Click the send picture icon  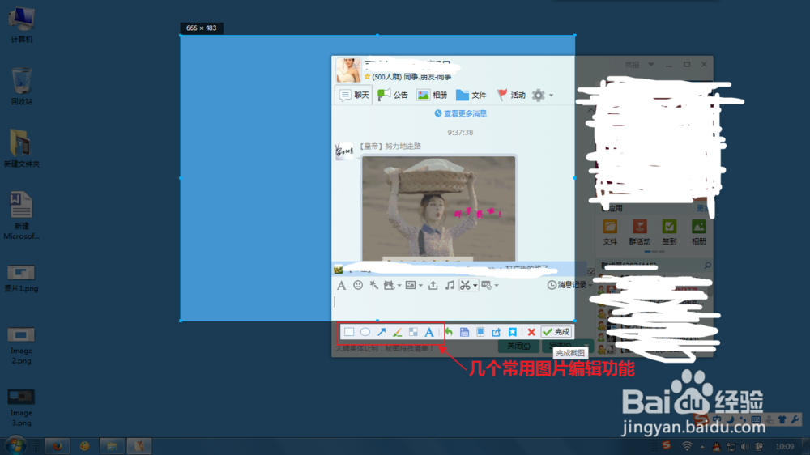411,285
